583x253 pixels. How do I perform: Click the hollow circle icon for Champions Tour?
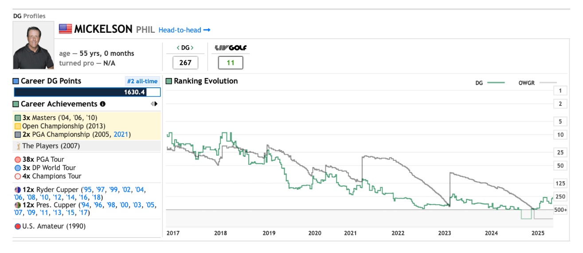18,176
